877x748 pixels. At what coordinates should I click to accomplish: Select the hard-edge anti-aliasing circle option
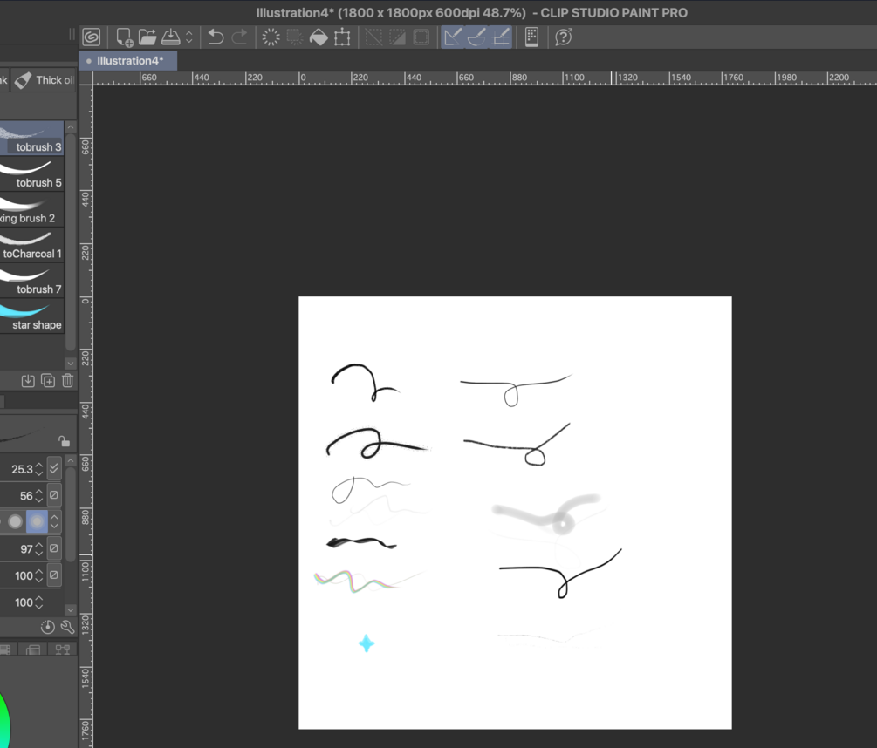15,521
